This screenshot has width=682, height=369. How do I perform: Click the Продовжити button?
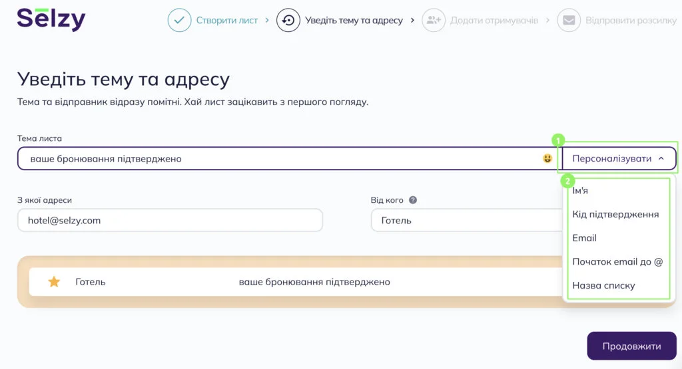tap(631, 346)
